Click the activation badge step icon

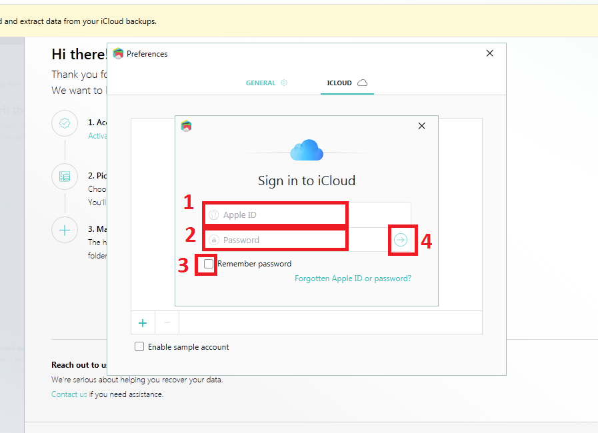65,123
